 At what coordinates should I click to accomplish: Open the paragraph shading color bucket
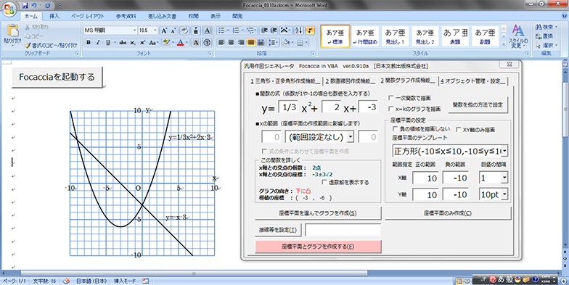[287, 42]
